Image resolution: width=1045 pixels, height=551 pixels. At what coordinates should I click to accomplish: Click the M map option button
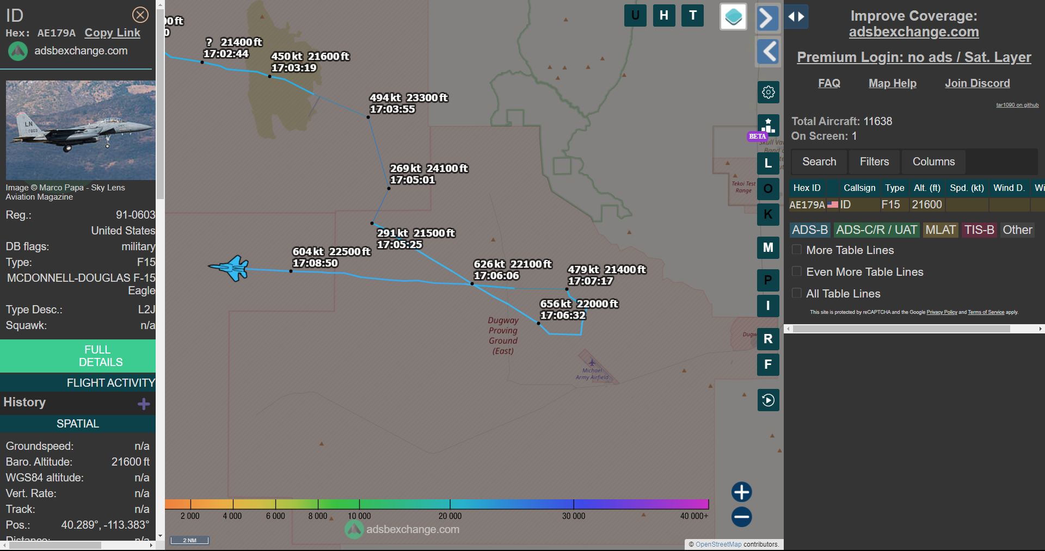[x=768, y=247]
